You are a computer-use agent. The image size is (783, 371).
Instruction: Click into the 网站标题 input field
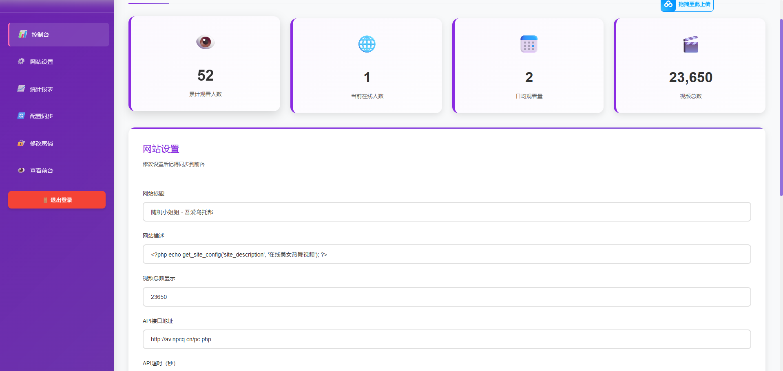pos(447,212)
